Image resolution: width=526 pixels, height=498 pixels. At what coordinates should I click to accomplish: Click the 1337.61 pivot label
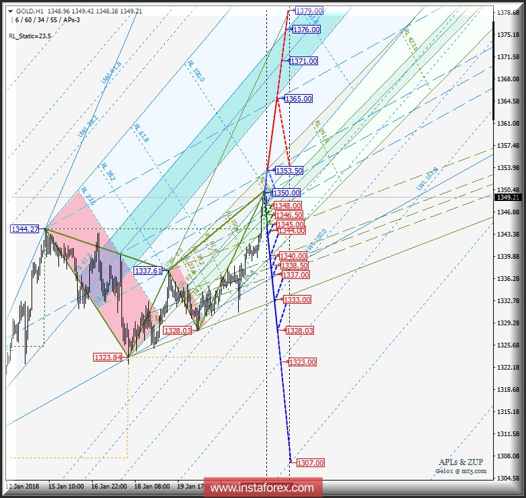pyautogui.click(x=148, y=270)
